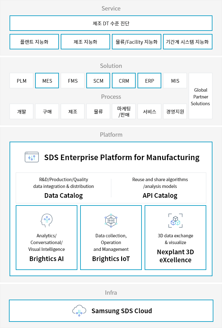222x328 pixels.
Task: Choose the ERP solution box
Action: coord(150,81)
